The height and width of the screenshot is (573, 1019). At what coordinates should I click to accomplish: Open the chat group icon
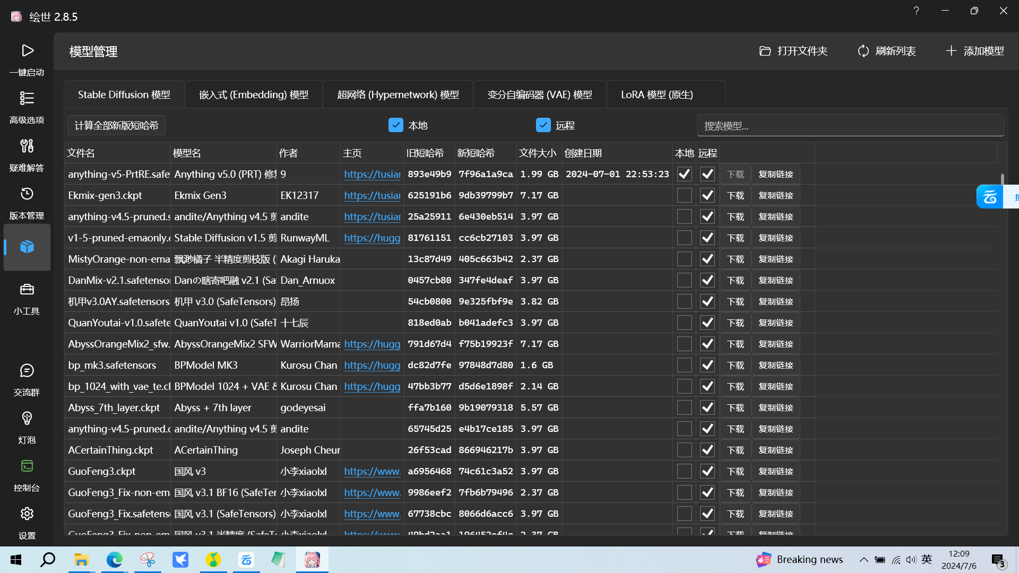click(27, 371)
